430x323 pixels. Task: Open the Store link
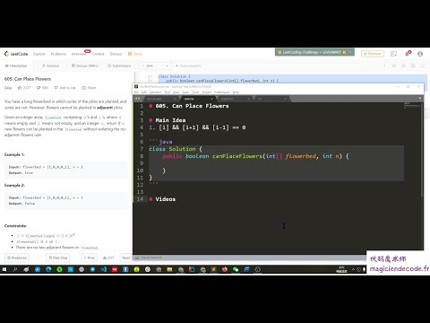point(135,54)
